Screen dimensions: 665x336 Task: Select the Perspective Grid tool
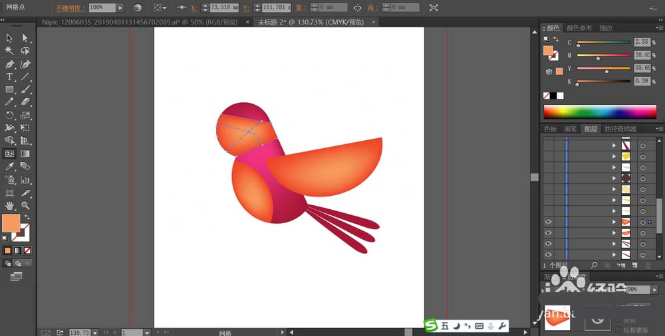coord(25,140)
